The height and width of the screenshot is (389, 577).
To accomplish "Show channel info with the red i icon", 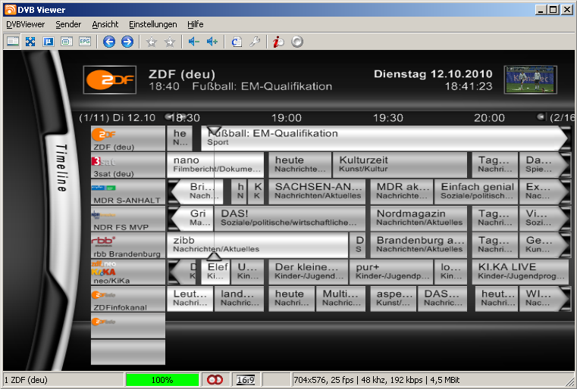I will coord(278,42).
